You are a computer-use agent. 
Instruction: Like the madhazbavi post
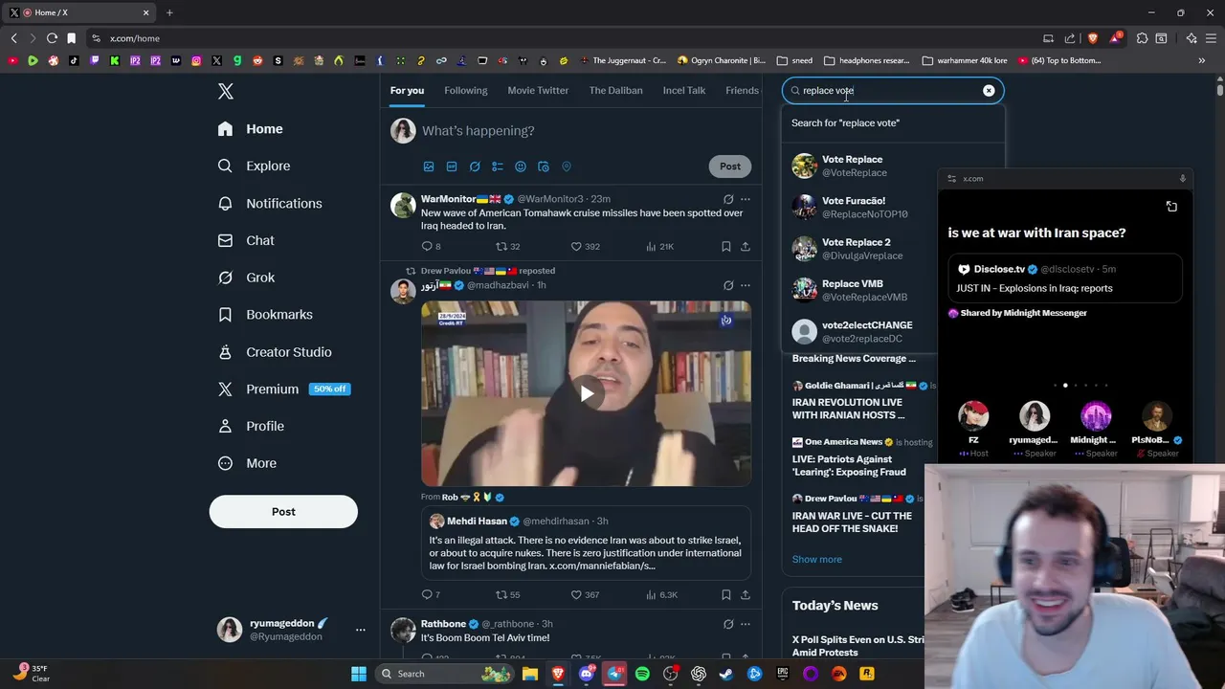[585, 595]
